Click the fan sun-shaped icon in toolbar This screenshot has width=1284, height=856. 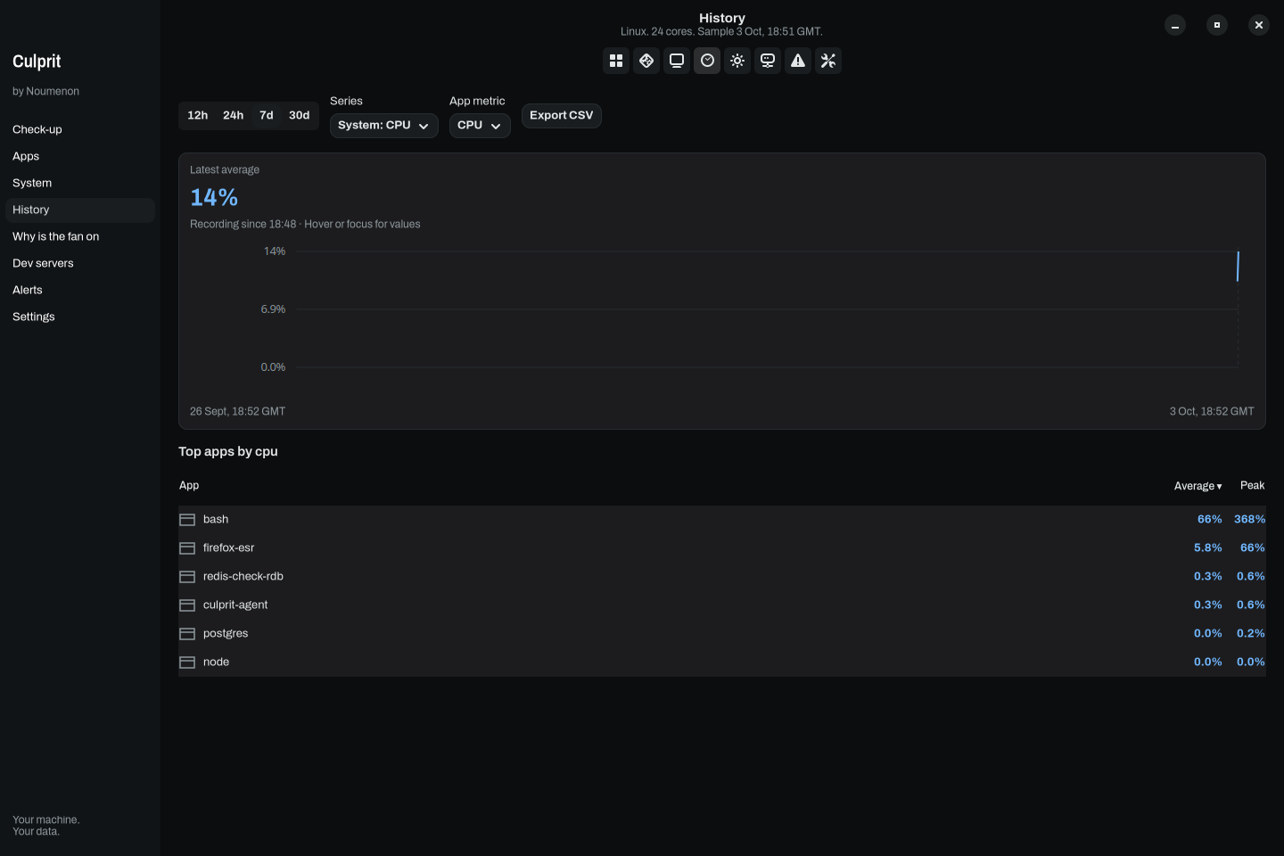[x=737, y=61]
